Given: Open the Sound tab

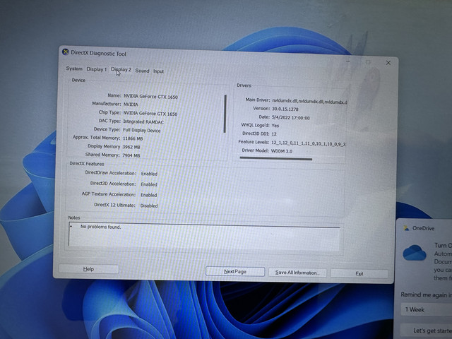Looking at the screenshot, I should click(142, 71).
